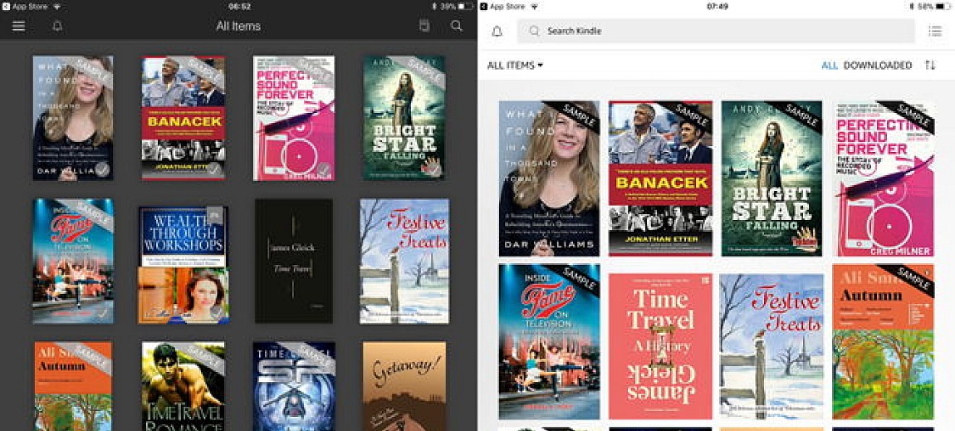This screenshot has width=955, height=431.
Task: Open Bright Star Falling in dark library
Action: tap(404, 118)
